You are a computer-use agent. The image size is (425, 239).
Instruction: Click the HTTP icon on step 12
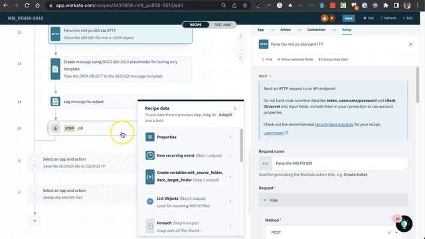(55, 34)
